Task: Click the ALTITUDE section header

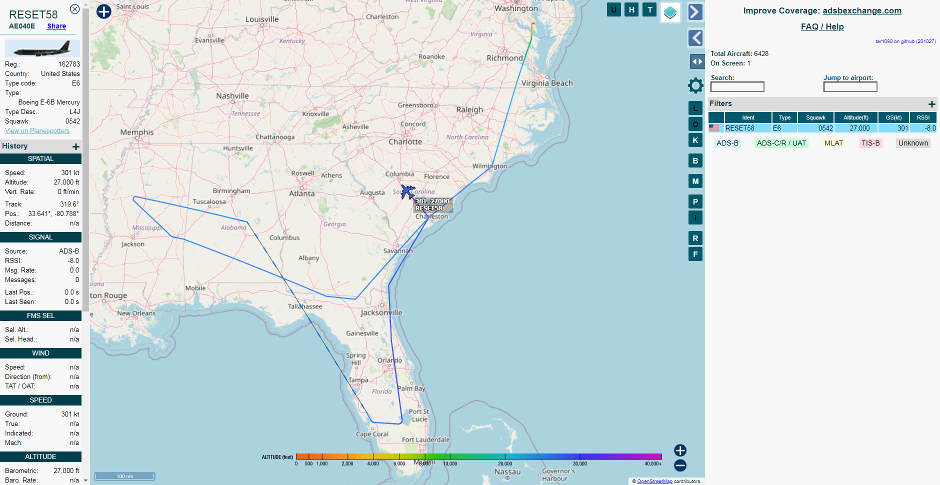Action: click(x=40, y=456)
